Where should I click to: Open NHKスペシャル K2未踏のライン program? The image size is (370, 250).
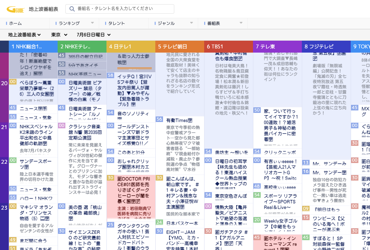pos(33,140)
